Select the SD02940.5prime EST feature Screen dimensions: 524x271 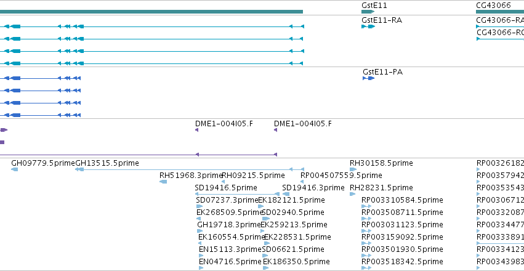click(x=266, y=219)
